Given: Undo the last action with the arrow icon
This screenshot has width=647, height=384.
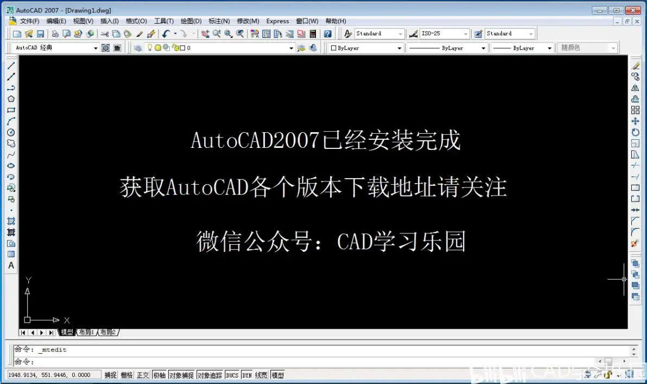Looking at the screenshot, I should point(166,34).
